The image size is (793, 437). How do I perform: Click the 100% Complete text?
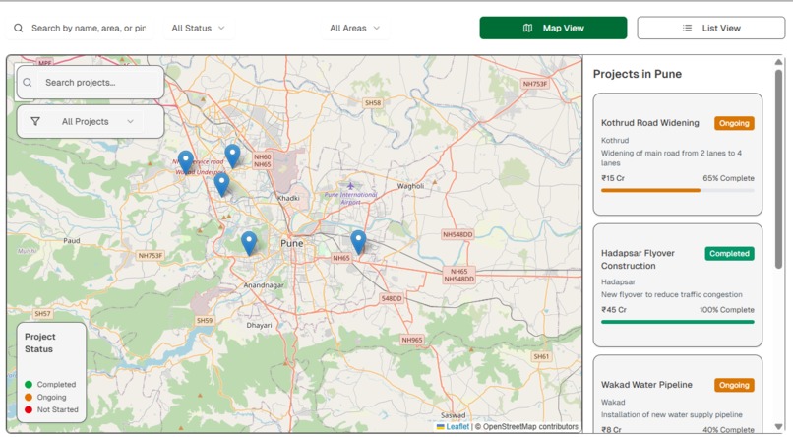click(727, 309)
